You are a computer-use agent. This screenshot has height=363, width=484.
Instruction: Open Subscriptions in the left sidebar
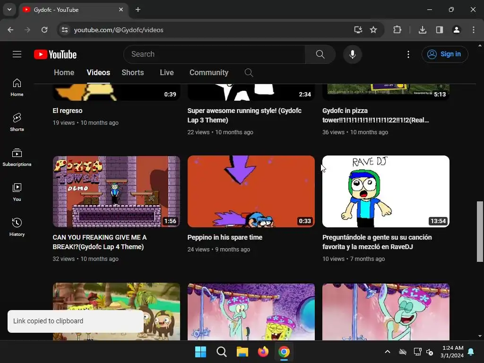pyautogui.click(x=17, y=157)
